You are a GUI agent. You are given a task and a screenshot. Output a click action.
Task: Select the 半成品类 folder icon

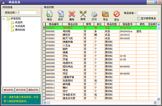pyautogui.click(x=12, y=26)
